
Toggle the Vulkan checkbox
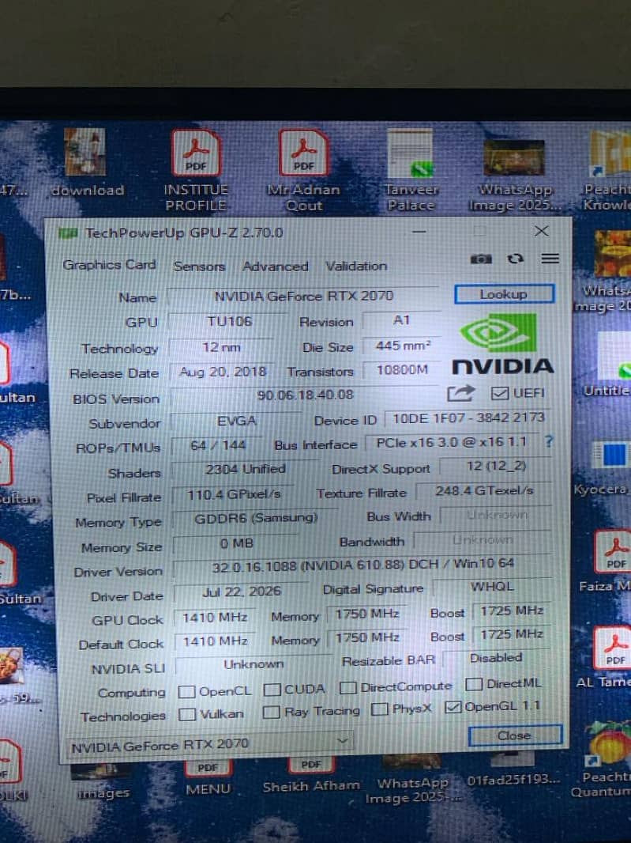[187, 714]
